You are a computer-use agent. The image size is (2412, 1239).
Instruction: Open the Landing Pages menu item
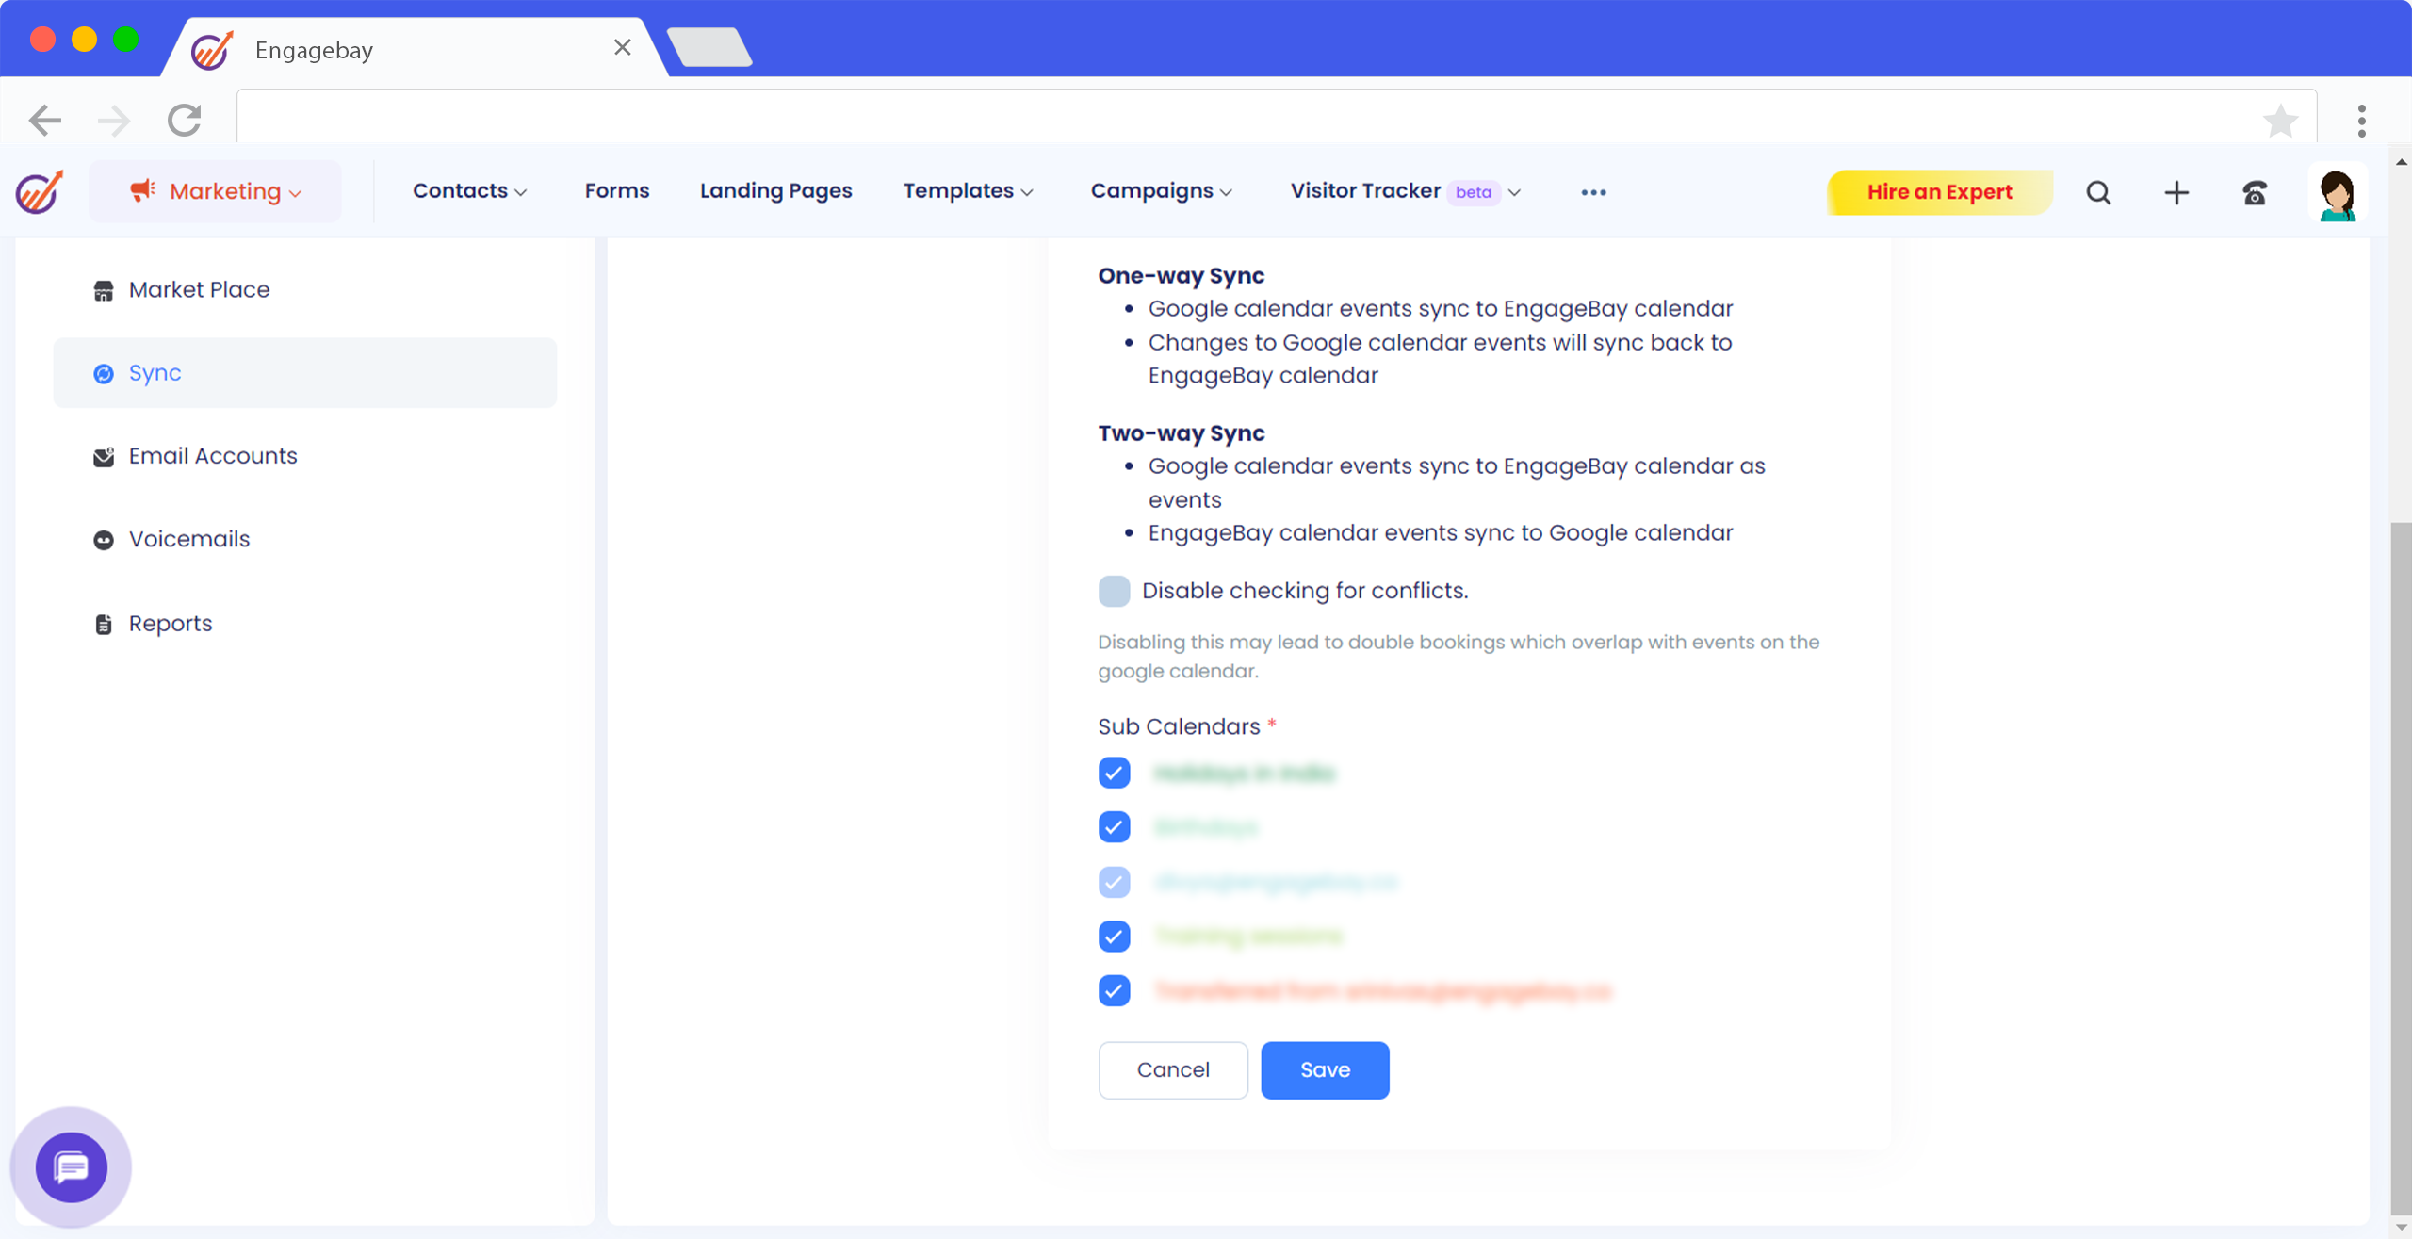[775, 191]
